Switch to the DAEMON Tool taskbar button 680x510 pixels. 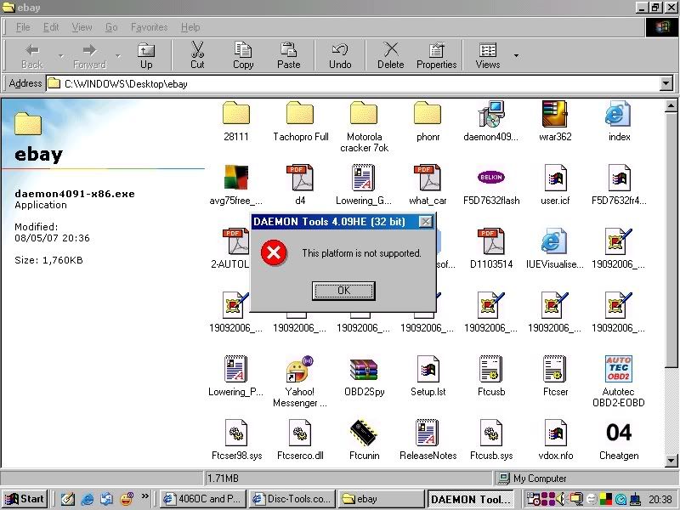coord(472,499)
